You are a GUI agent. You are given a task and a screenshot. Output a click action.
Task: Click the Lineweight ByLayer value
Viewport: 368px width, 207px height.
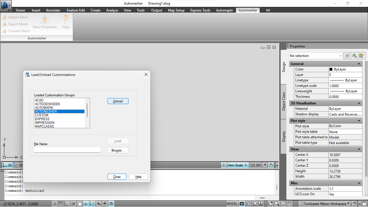(x=345, y=91)
